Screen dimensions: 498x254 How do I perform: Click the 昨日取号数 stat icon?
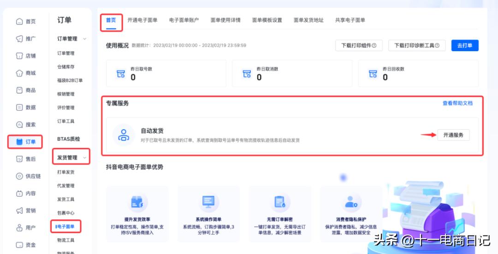pyautogui.click(x=121, y=74)
